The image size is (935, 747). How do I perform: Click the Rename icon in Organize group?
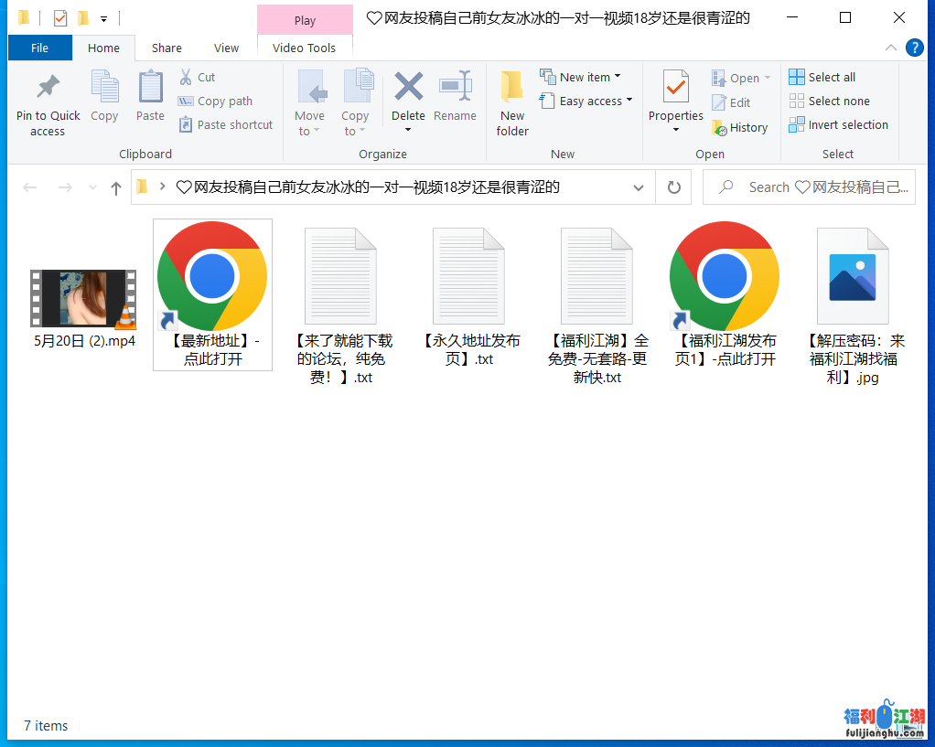(x=455, y=89)
